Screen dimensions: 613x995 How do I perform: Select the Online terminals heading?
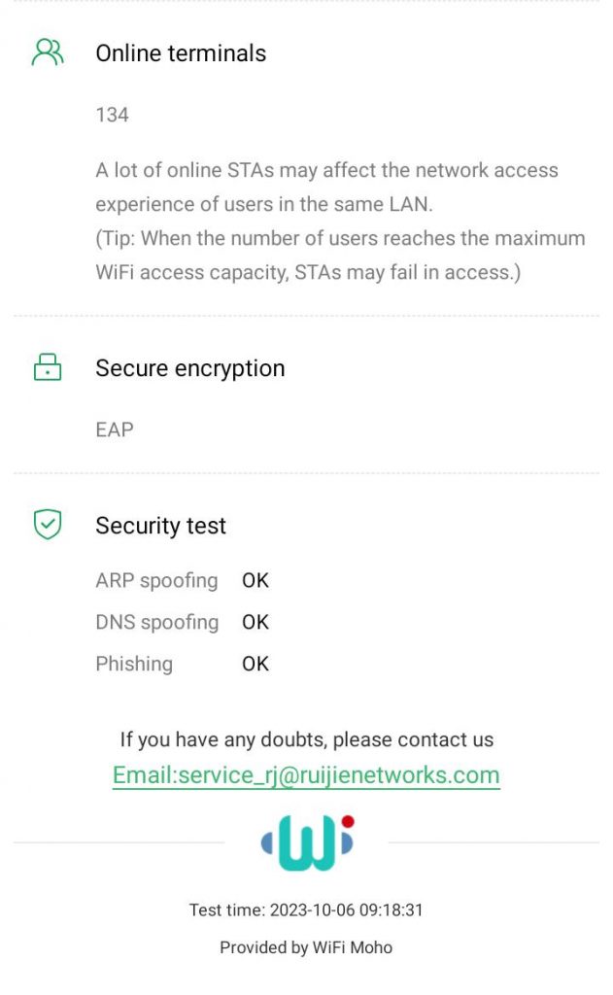(181, 53)
